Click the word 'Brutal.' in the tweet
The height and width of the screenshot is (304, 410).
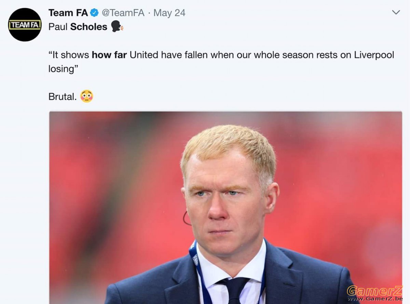click(62, 96)
